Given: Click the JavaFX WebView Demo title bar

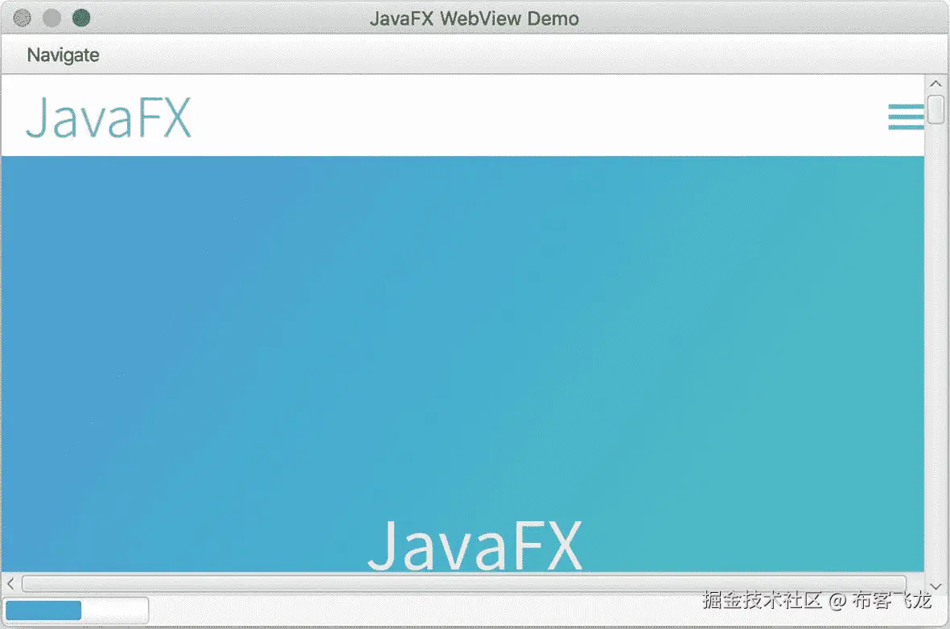Looking at the screenshot, I should click(x=475, y=18).
